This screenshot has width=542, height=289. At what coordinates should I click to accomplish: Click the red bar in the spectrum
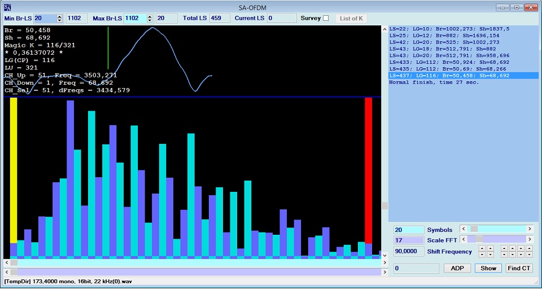pyautogui.click(x=368, y=169)
